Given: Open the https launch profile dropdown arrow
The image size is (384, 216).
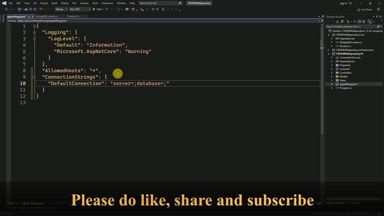Looking at the screenshot, I should (x=104, y=10).
